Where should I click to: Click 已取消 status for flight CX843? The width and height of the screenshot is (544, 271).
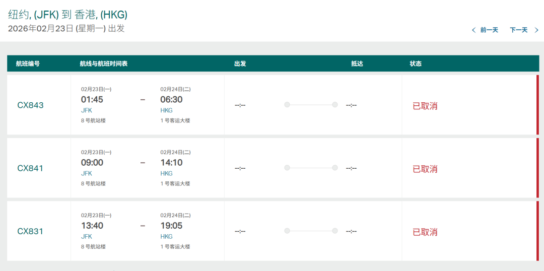(425, 106)
